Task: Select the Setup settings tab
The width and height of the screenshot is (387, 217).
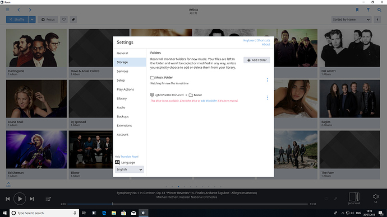Action: 130,81
